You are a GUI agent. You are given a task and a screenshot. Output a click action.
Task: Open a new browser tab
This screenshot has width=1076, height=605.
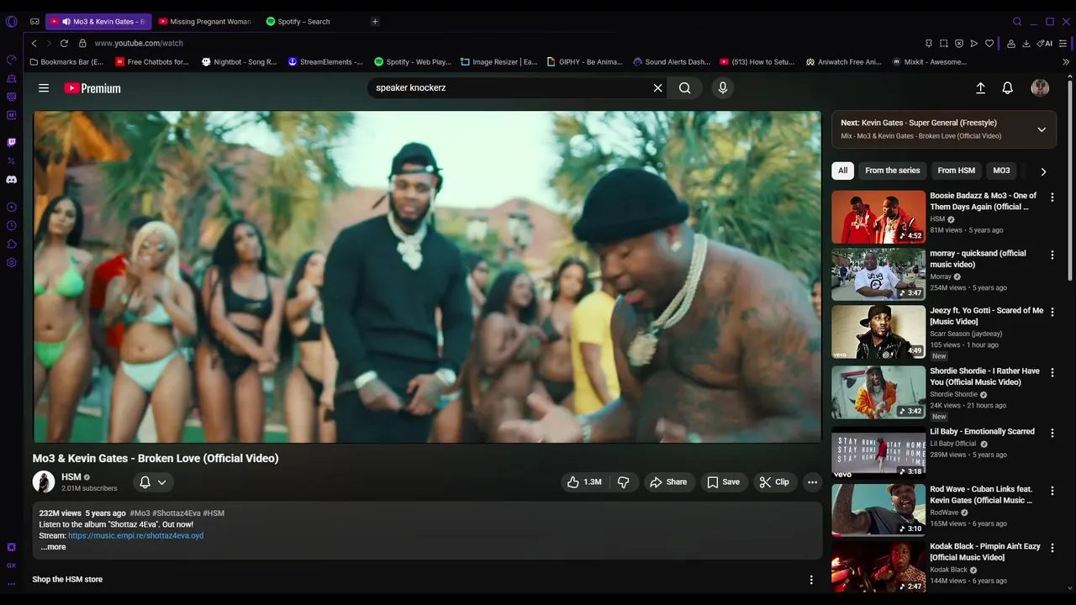pyautogui.click(x=375, y=21)
